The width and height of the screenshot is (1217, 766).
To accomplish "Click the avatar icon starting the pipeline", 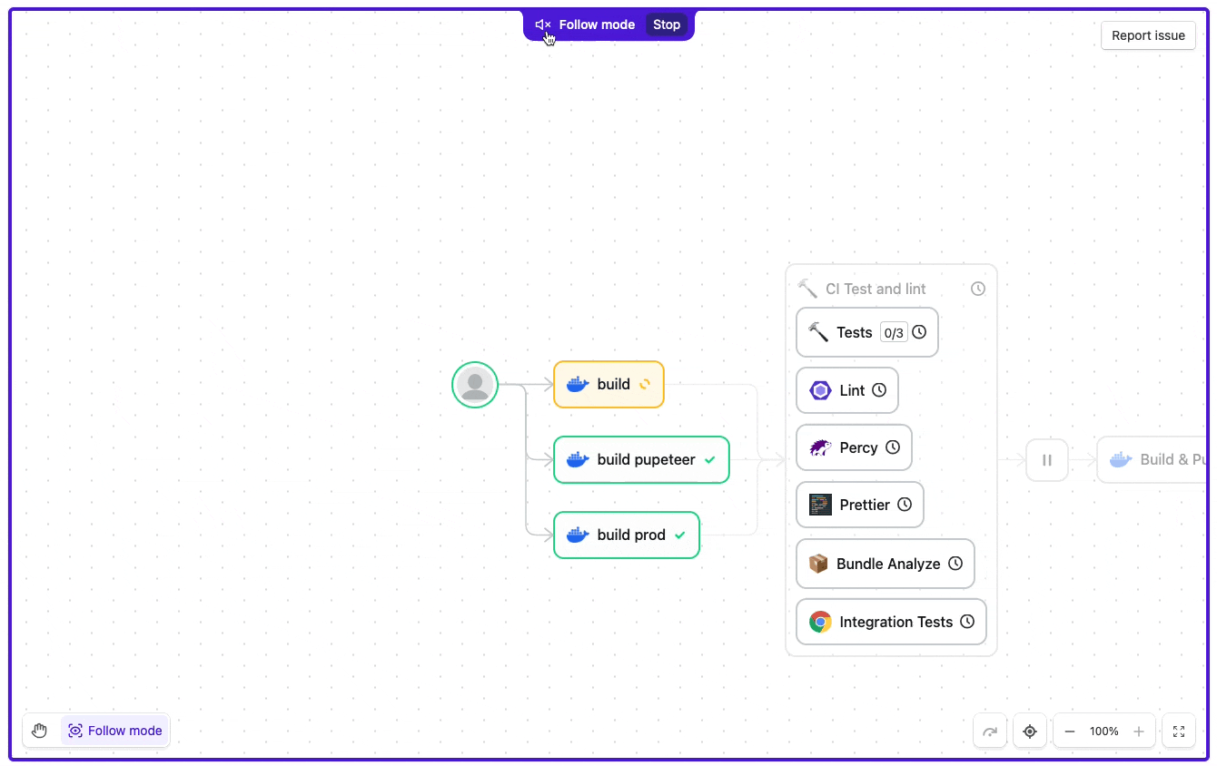I will pyautogui.click(x=474, y=384).
